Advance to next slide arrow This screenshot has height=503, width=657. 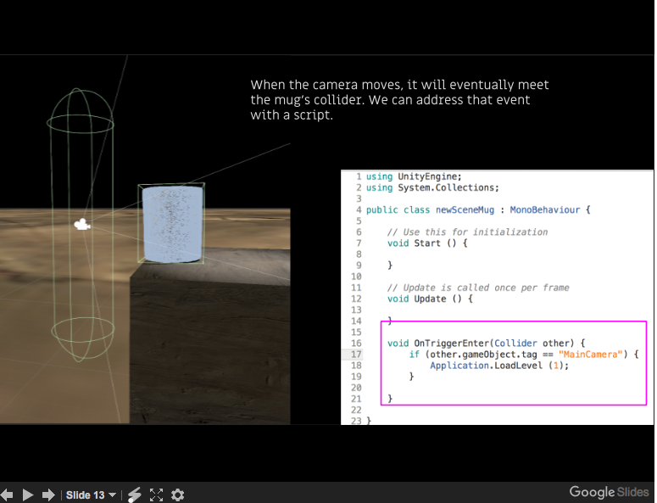[48, 495]
